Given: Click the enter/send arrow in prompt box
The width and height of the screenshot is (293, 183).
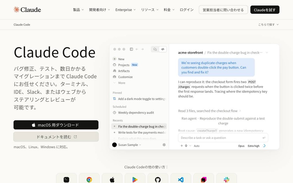Looking at the screenshot, I should (264, 138).
